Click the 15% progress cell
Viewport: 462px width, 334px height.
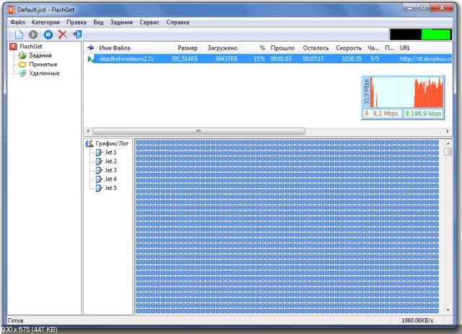(x=259, y=59)
